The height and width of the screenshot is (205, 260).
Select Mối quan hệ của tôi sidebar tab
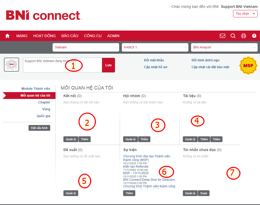click(x=29, y=96)
